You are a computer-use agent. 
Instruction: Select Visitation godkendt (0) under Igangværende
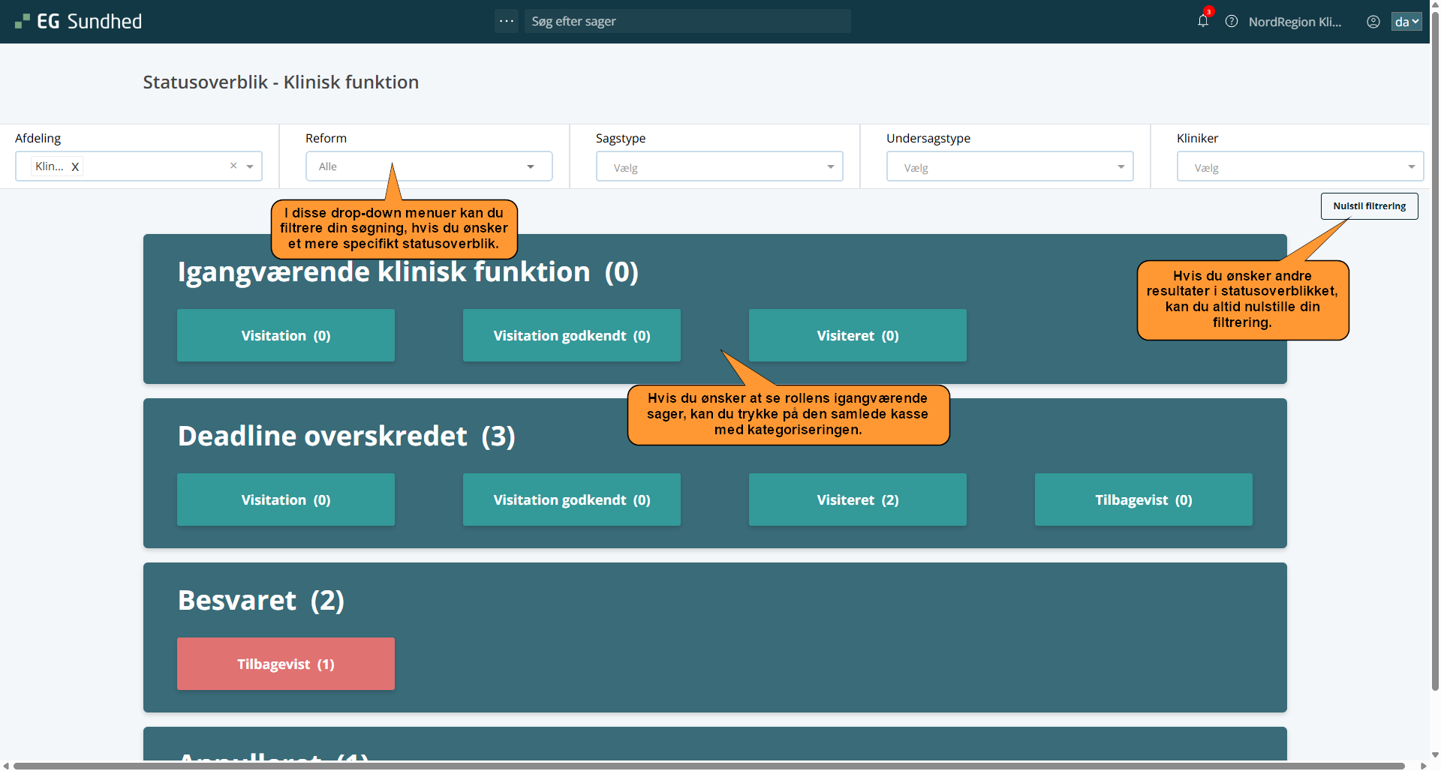[571, 335]
